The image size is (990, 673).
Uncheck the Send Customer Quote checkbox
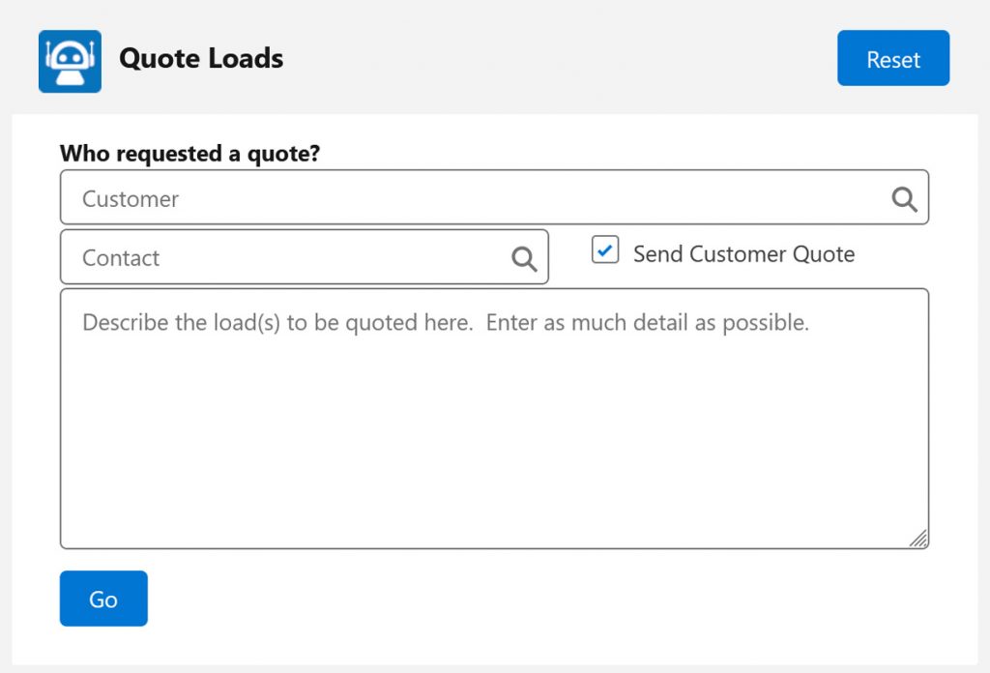pyautogui.click(x=605, y=250)
